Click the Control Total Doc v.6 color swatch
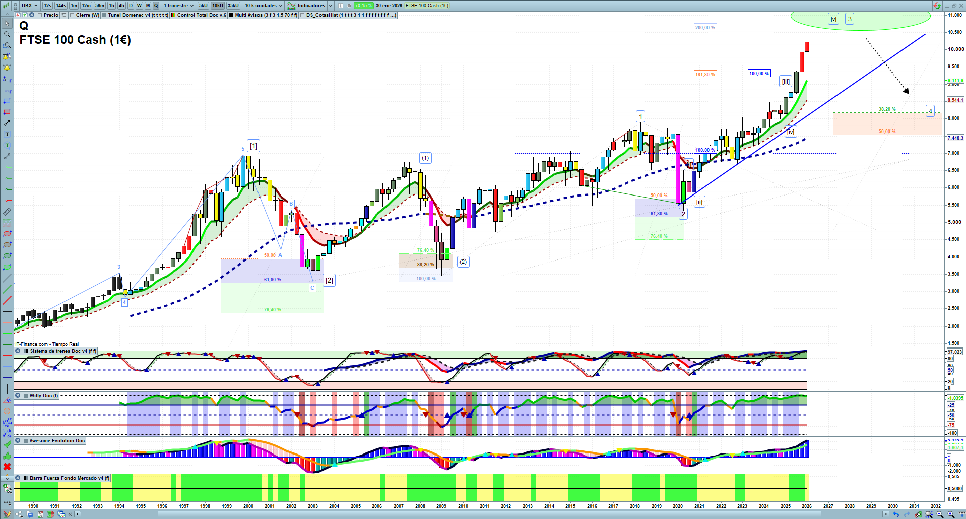 [x=173, y=15]
